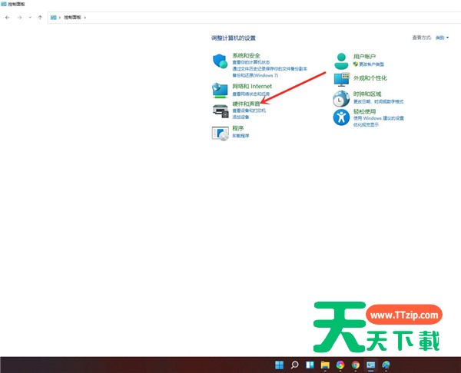The image size is (461, 373).
Task: Go up one level with the up arrow
Action: pyautogui.click(x=40, y=18)
